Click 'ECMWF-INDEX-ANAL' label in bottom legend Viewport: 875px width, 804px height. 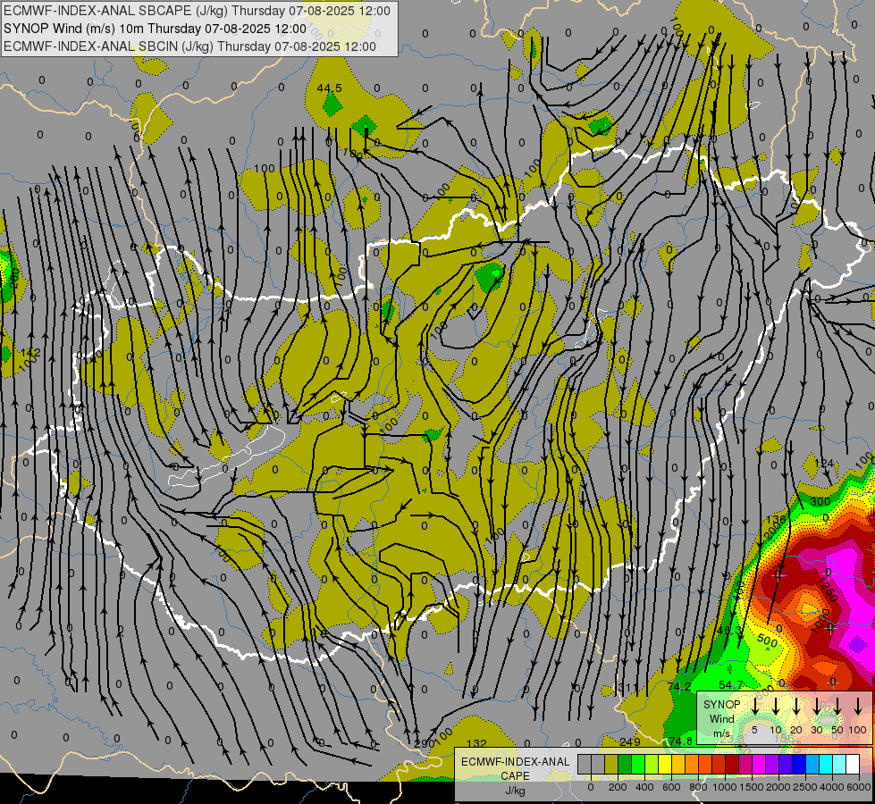[x=515, y=762]
